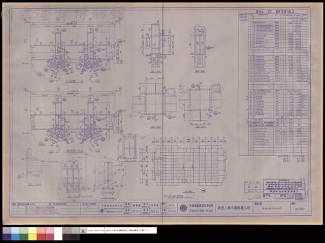Click the white caption label with the drawing's Chinese title
The image size is (325, 243).
click(x=130, y=230)
